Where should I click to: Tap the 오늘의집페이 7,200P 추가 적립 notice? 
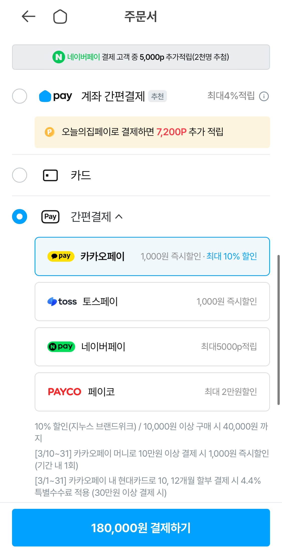(x=152, y=132)
